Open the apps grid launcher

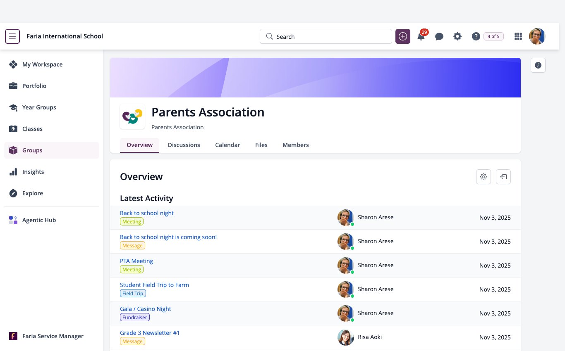pyautogui.click(x=518, y=36)
